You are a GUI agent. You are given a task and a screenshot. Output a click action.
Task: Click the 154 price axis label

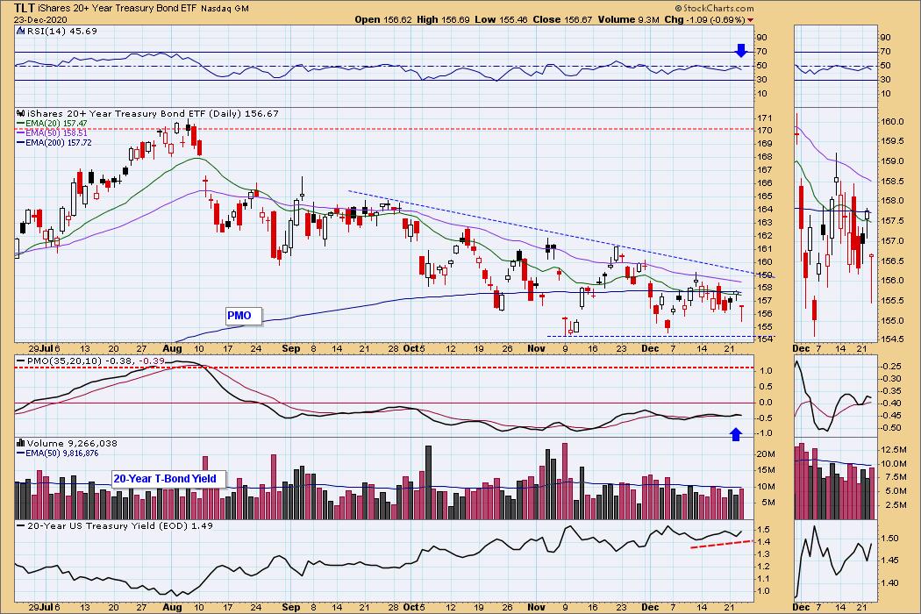tap(764, 339)
